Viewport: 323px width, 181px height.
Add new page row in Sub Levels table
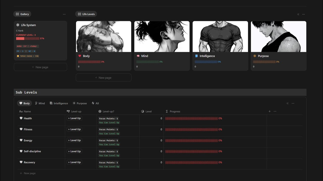pyautogui.click(x=28, y=173)
